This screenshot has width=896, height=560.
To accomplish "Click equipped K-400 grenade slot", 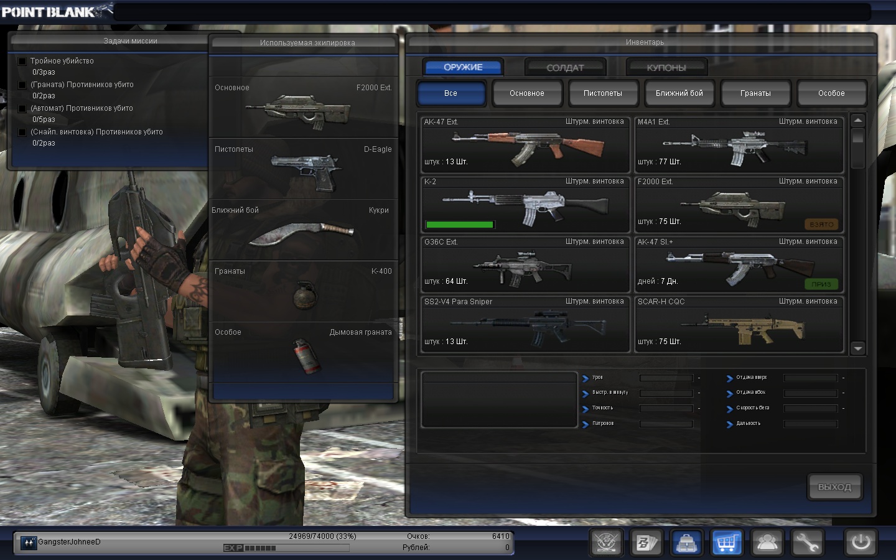I will 303,291.
